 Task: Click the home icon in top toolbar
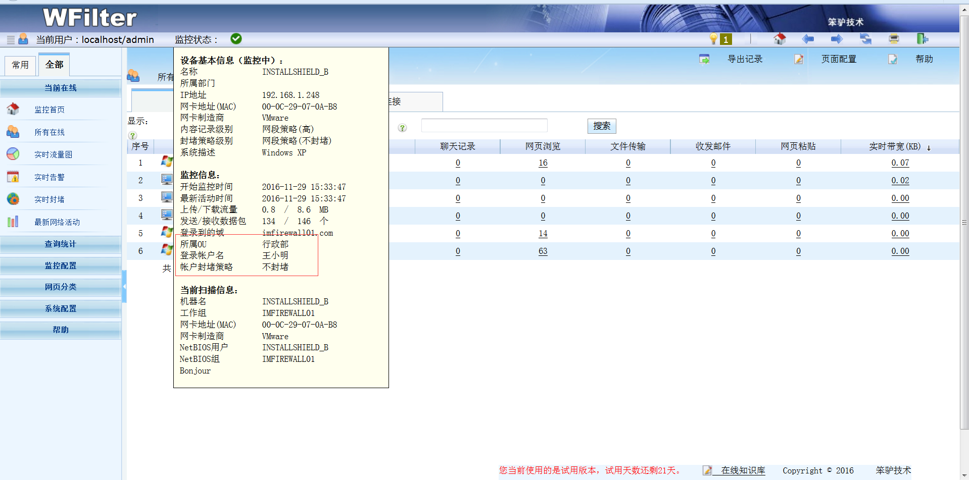(780, 39)
